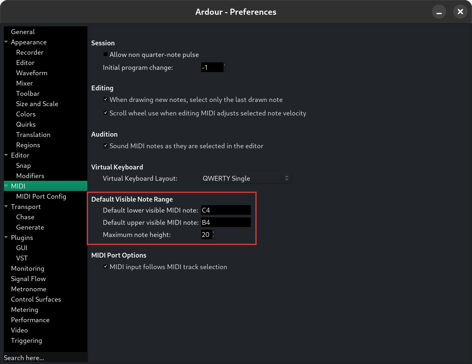Open the Plugins GUI page
This screenshot has width=472, height=364.
pyautogui.click(x=22, y=248)
